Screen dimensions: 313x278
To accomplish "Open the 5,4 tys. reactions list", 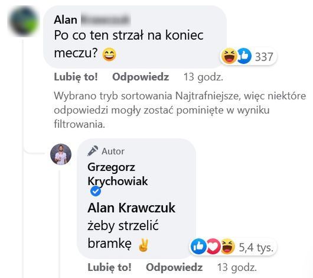I will click(x=256, y=247).
